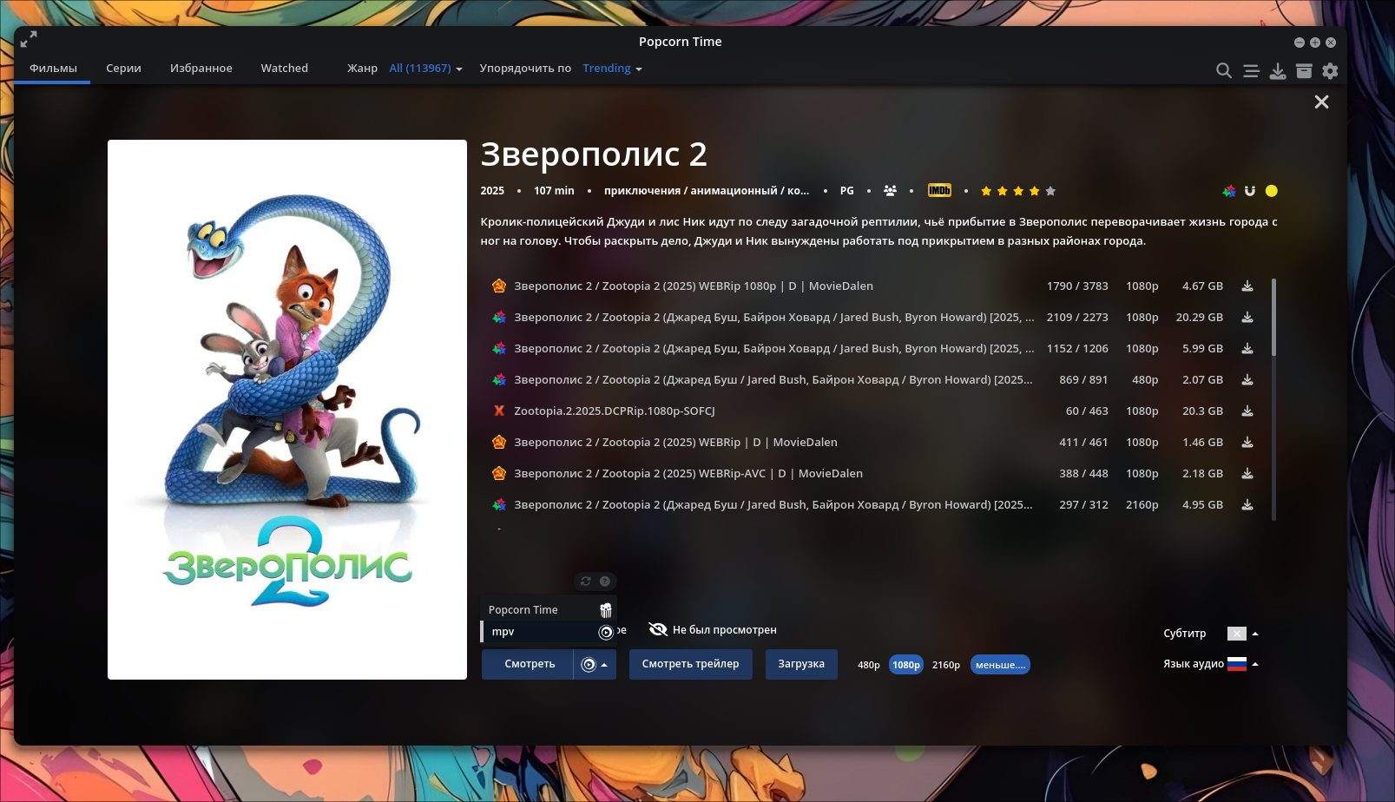Open the Язык аудио flag dropdown

[x=1242, y=664]
